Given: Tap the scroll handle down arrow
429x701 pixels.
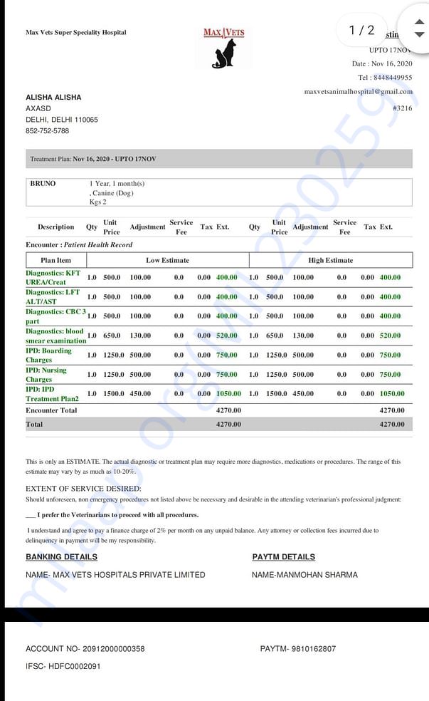Looking at the screenshot, I should coord(419,34).
